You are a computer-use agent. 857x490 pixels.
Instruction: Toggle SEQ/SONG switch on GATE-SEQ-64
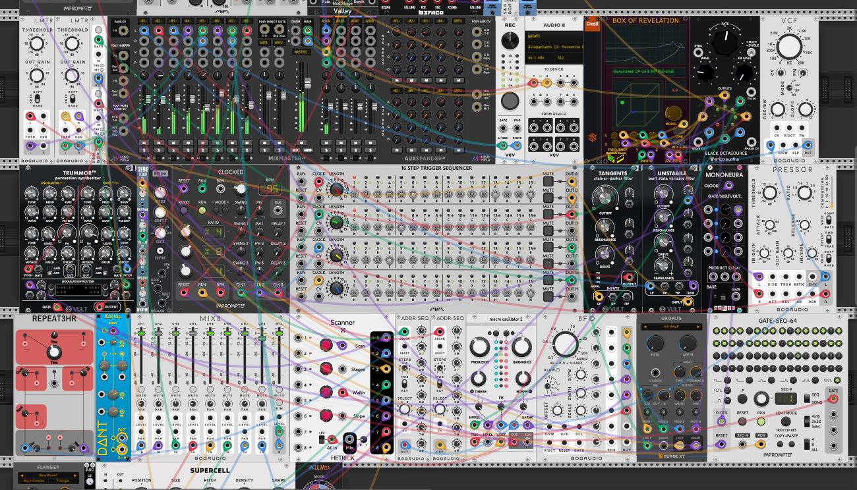806,400
